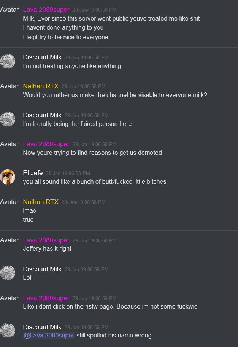This screenshot has height=347, width=238.
Task: Click the Avatar placeholder beside "Jeffery has it right"
Action: (x=9, y=240)
